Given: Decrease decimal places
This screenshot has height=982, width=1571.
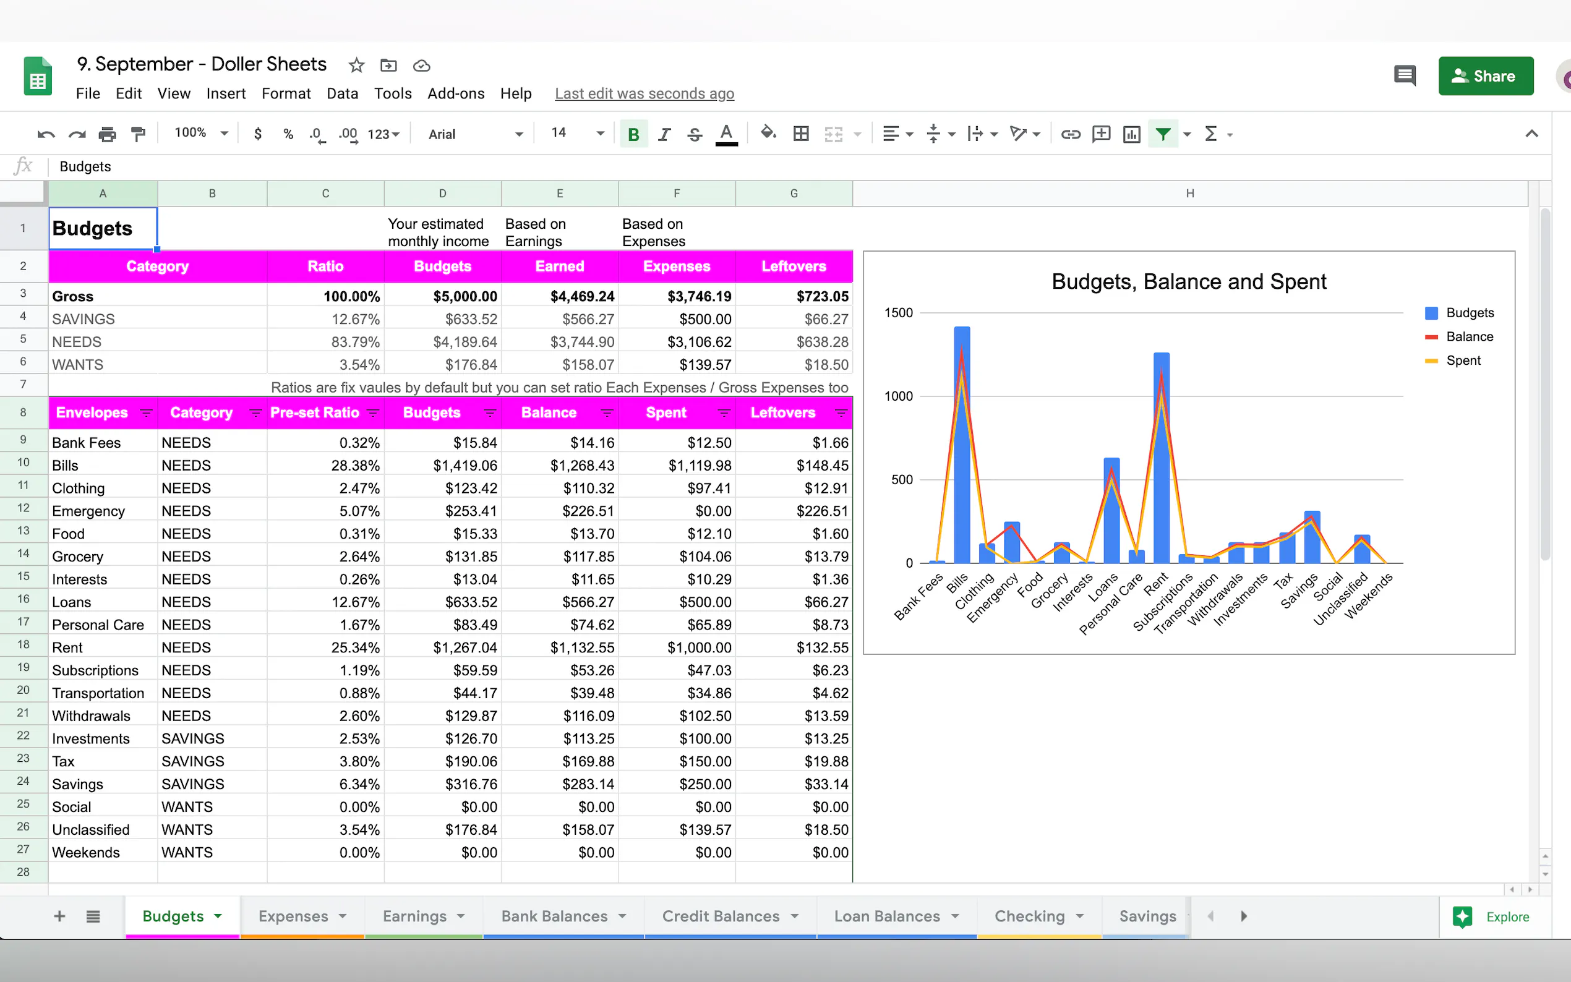Looking at the screenshot, I should 317,134.
